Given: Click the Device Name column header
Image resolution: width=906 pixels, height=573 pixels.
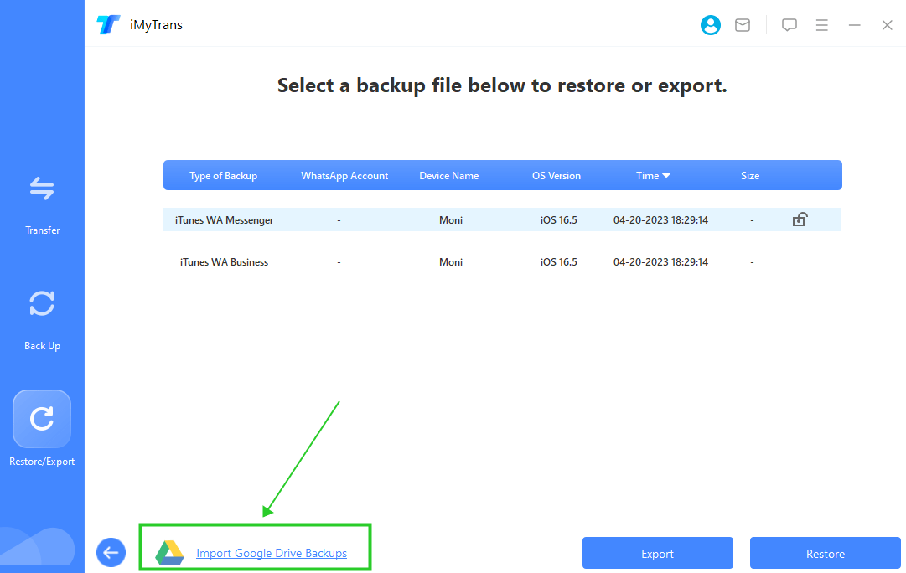Looking at the screenshot, I should point(449,176).
